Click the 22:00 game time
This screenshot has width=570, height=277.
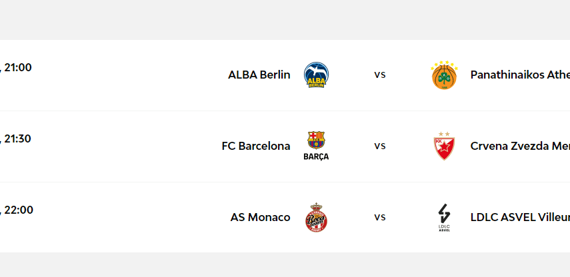point(17,210)
